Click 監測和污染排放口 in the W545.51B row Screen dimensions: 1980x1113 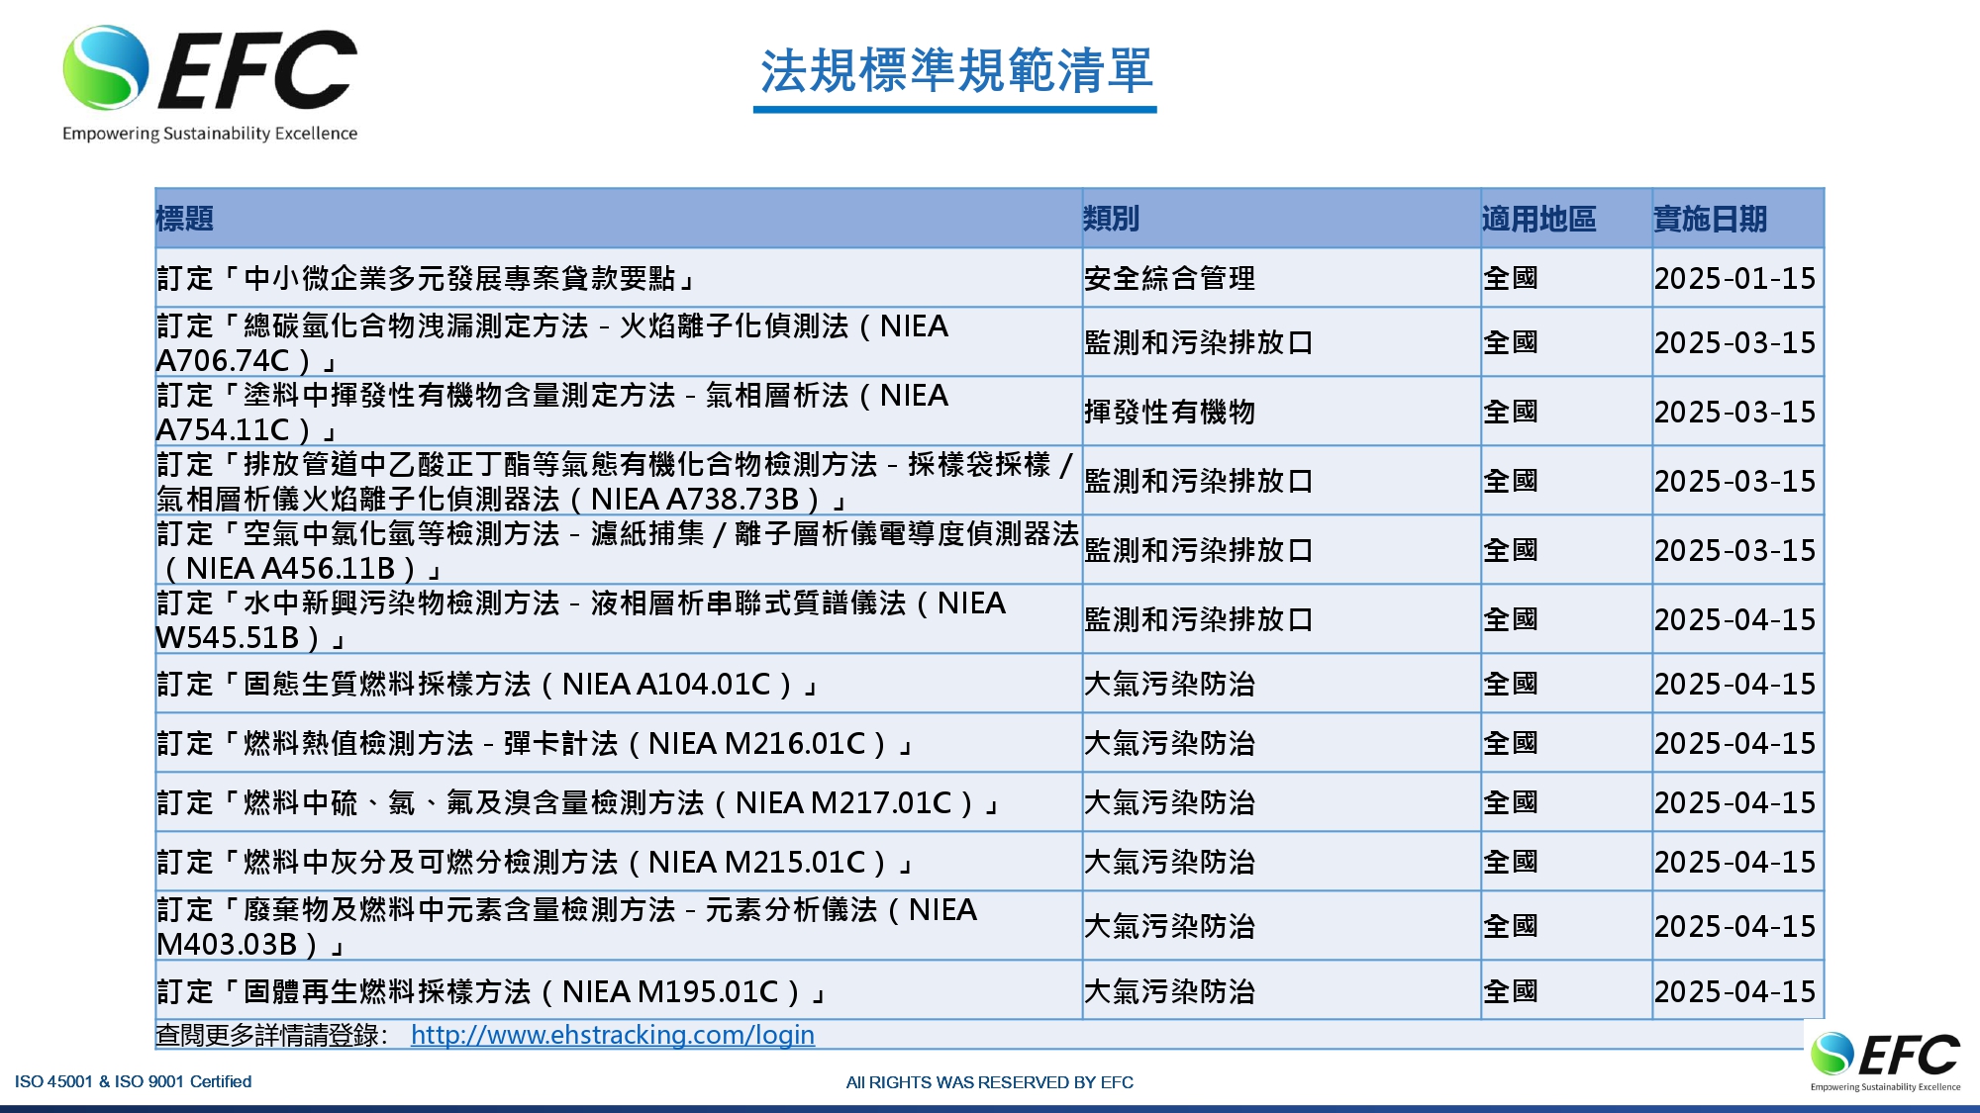[x=1282, y=619]
